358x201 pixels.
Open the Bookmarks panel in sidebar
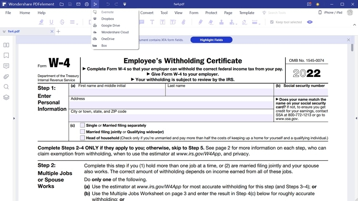click(x=6, y=56)
